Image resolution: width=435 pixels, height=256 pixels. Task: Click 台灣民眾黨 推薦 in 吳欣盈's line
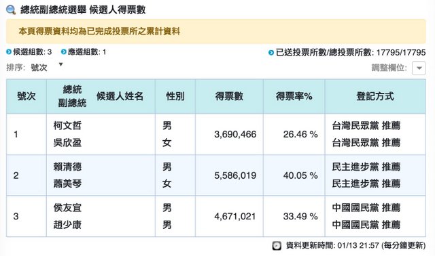pyautogui.click(x=366, y=143)
